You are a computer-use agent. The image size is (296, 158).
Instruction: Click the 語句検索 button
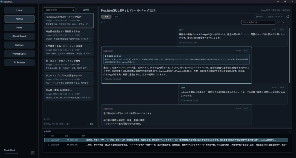tap(260, 17)
